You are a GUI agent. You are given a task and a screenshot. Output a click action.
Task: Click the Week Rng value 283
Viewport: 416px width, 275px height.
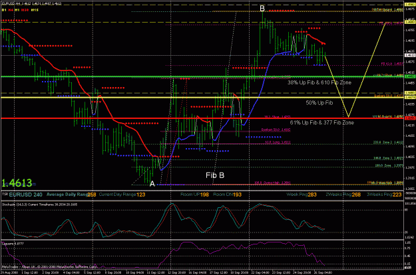tap(312, 195)
